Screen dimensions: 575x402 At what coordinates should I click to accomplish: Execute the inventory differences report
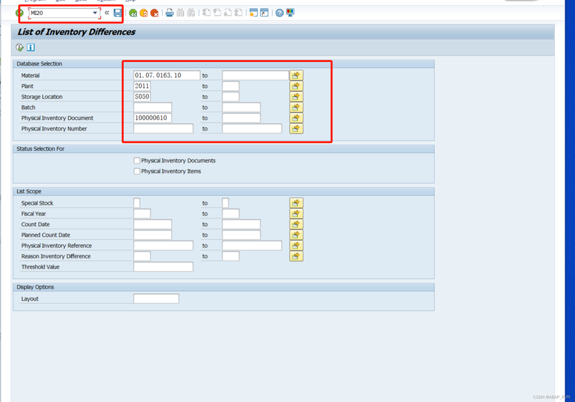19,47
